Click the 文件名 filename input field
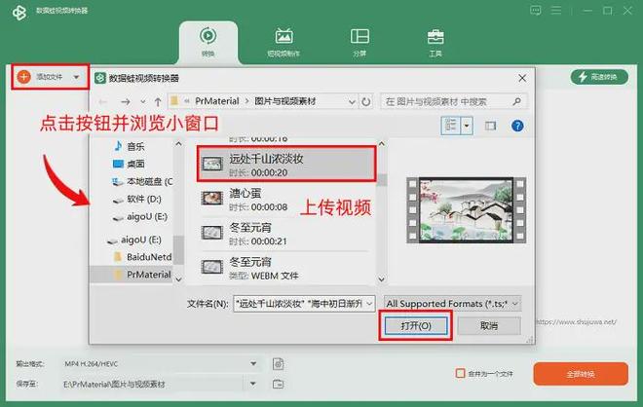The image size is (643, 407). (299, 304)
